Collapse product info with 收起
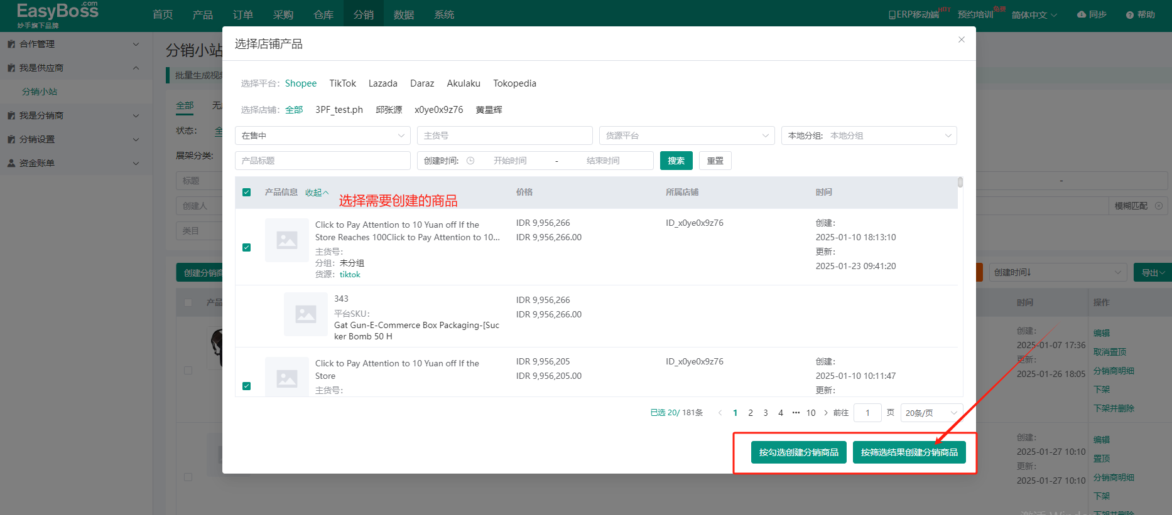The height and width of the screenshot is (515, 1172). click(317, 193)
